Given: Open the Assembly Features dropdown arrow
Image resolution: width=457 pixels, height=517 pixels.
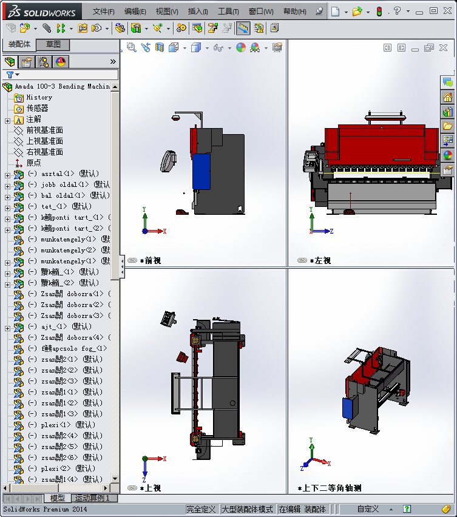Looking at the screenshot, I should click(x=146, y=29).
